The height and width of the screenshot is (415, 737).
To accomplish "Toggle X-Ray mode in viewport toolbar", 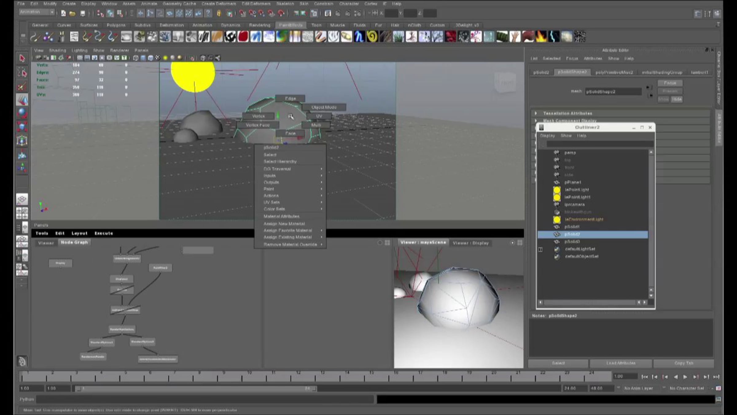I will [x=203, y=58].
